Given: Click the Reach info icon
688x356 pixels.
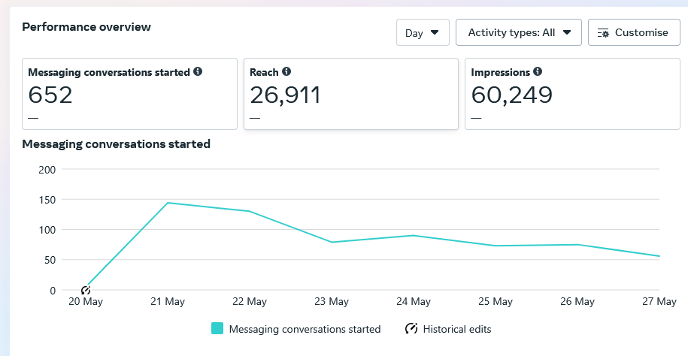Looking at the screenshot, I should coord(286,72).
